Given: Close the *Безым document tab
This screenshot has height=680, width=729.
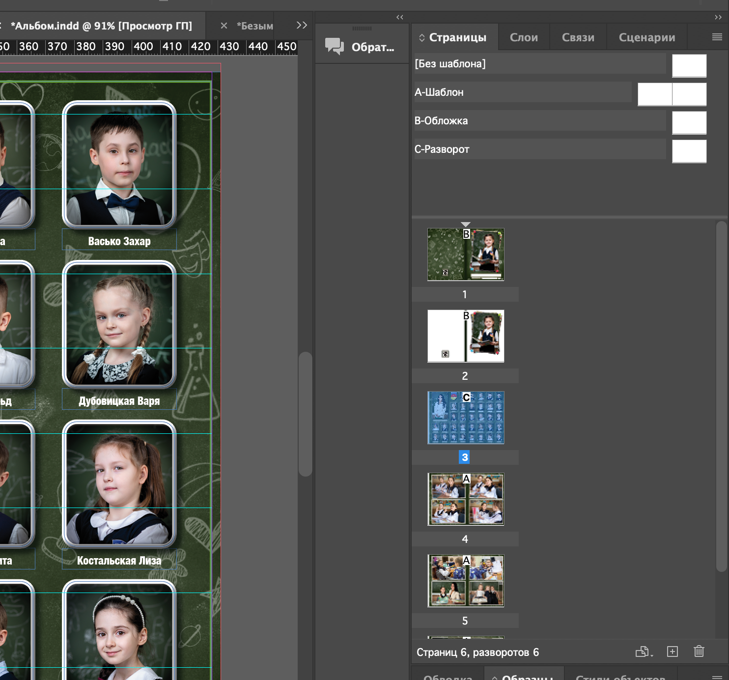Looking at the screenshot, I should [x=224, y=26].
